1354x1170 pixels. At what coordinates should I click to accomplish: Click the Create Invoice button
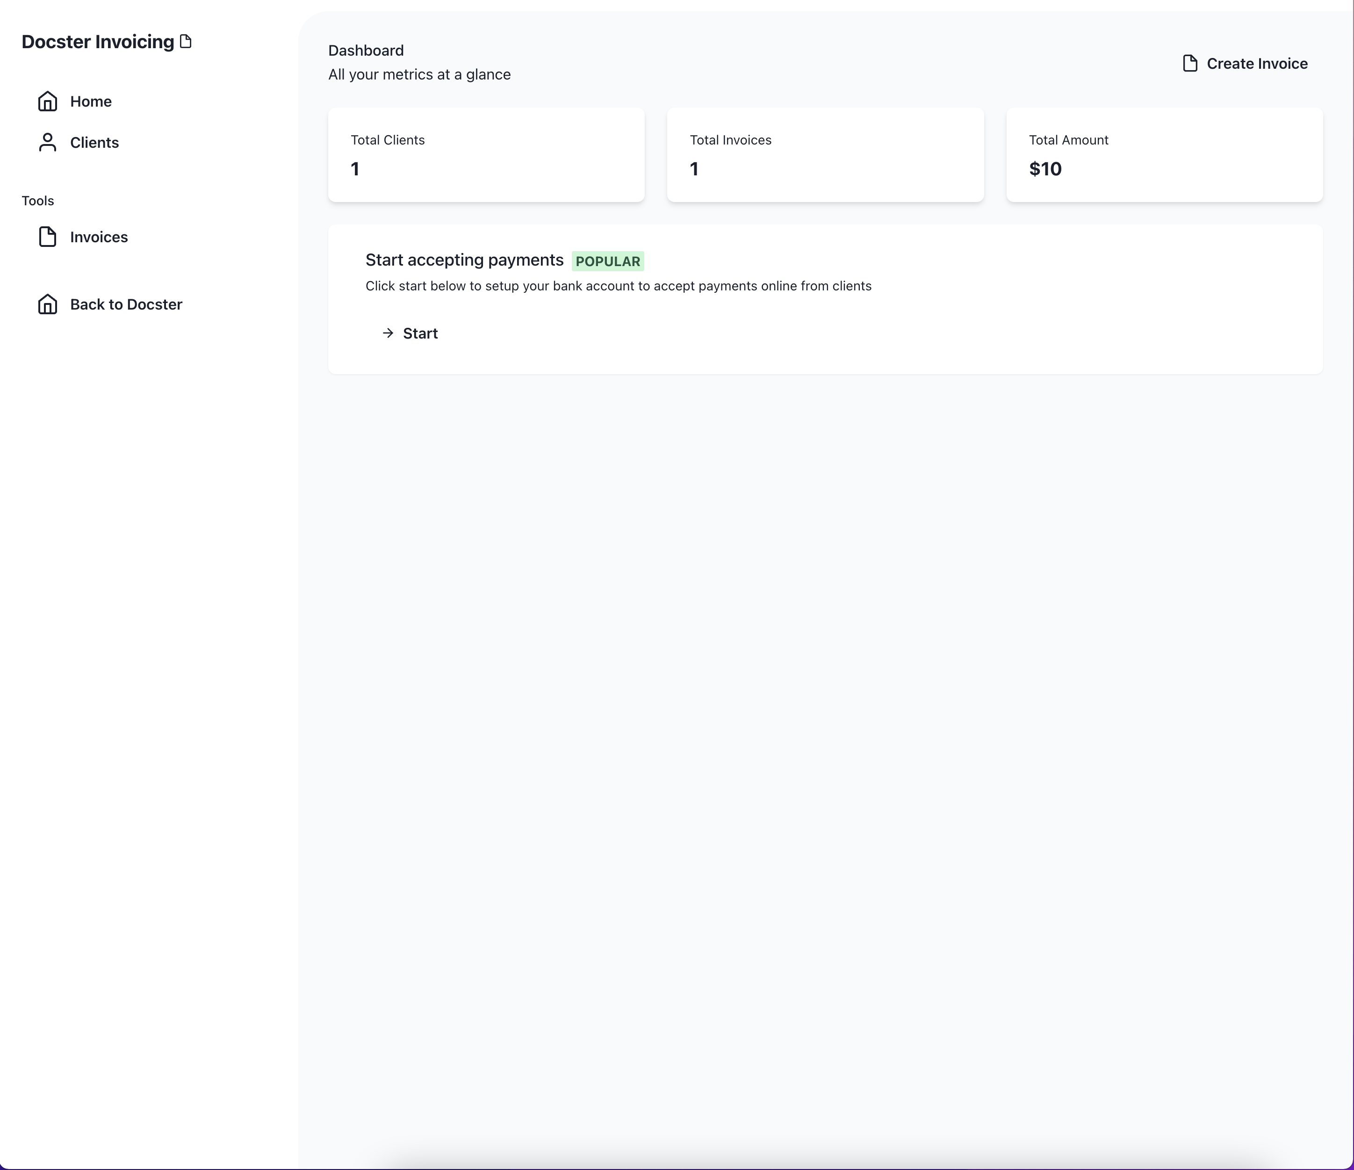pos(1245,63)
